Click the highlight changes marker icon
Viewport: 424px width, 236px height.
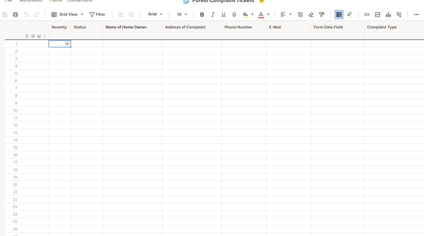[x=350, y=15]
